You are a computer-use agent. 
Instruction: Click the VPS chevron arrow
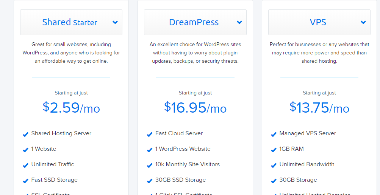coord(363,22)
